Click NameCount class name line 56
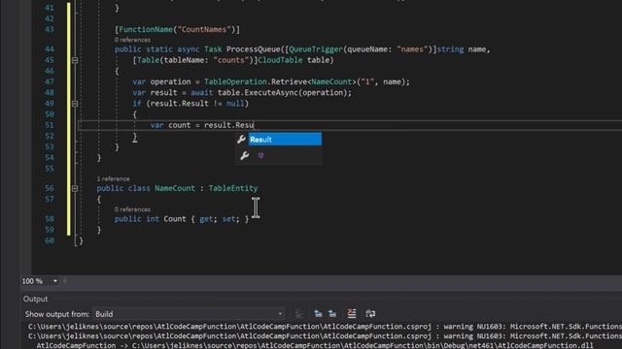Screen dimensions: 622x349 (175, 188)
